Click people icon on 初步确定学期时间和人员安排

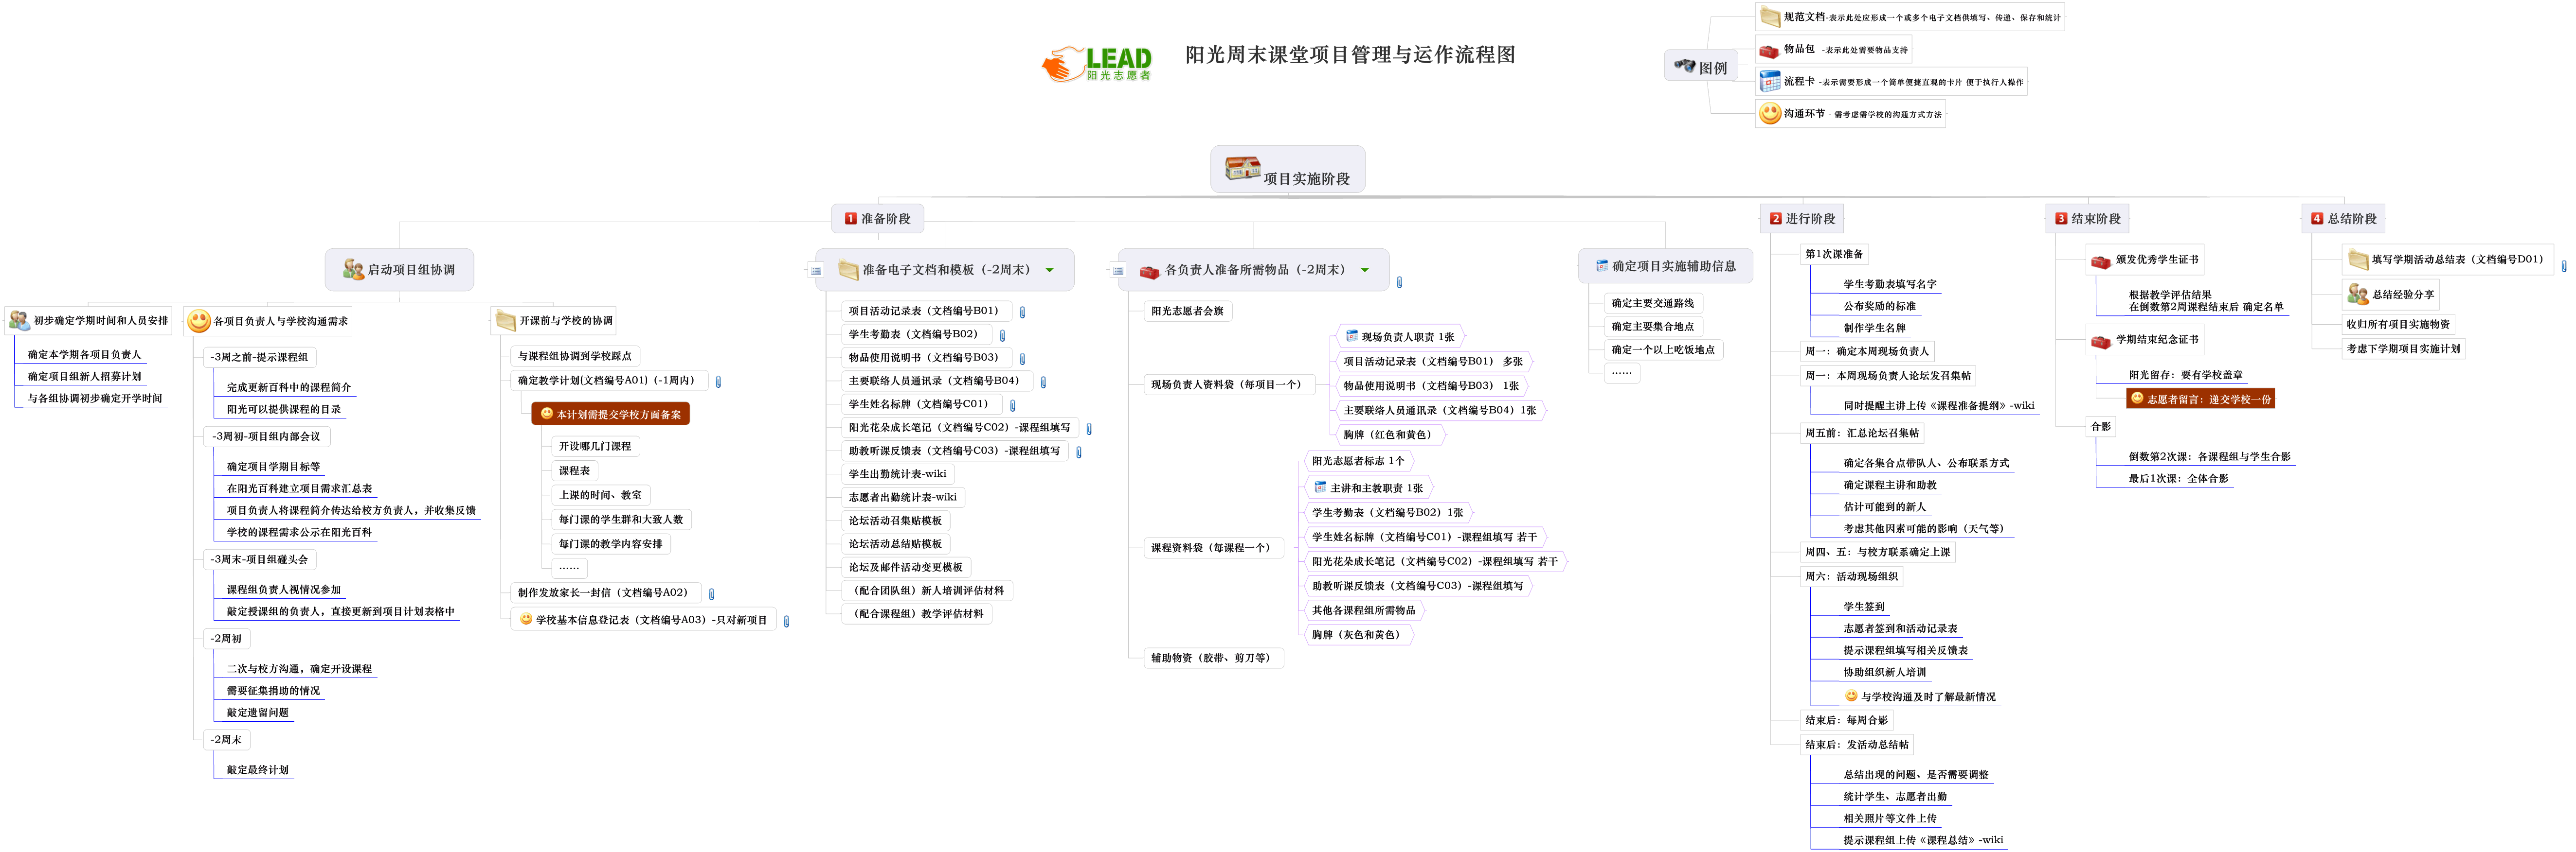[x=19, y=321]
